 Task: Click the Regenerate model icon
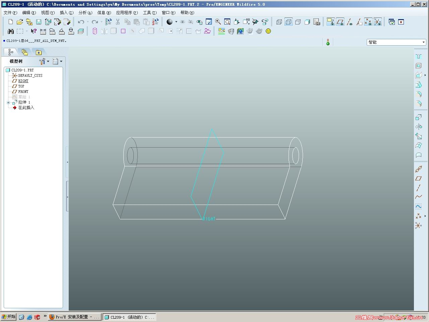(x=108, y=22)
